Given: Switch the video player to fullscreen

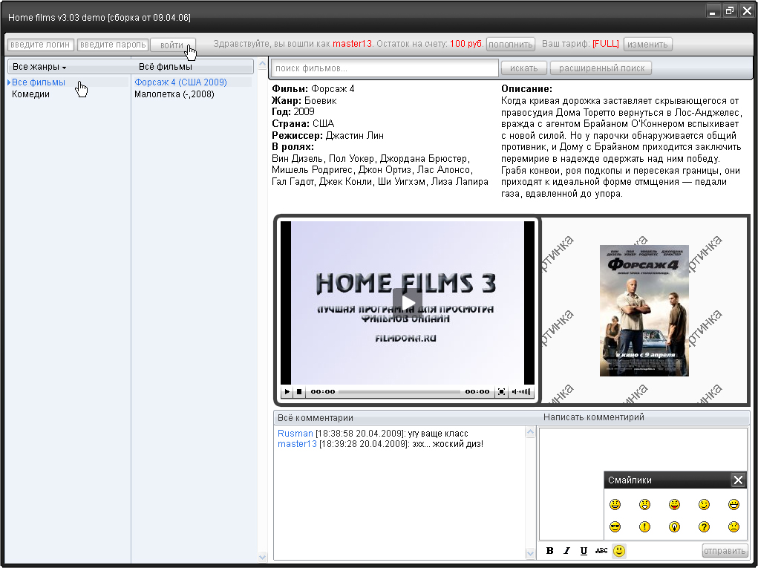Looking at the screenshot, I should [x=501, y=391].
